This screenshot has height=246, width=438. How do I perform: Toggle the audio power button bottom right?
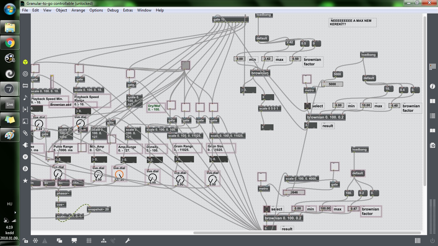432,241
